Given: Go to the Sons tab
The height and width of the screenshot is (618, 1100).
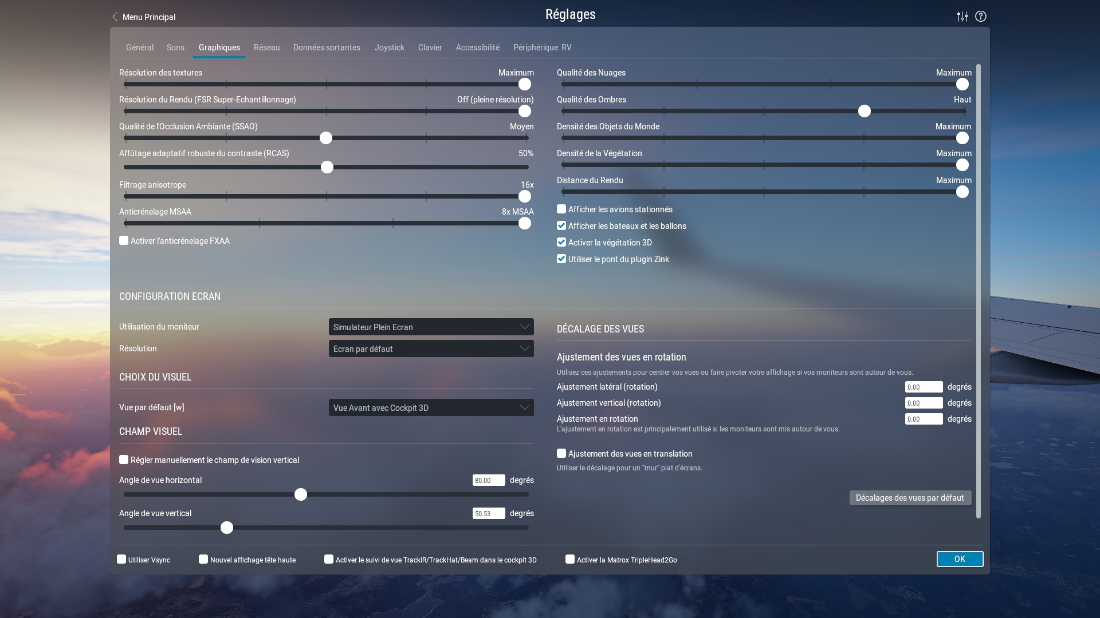Looking at the screenshot, I should click(x=175, y=47).
